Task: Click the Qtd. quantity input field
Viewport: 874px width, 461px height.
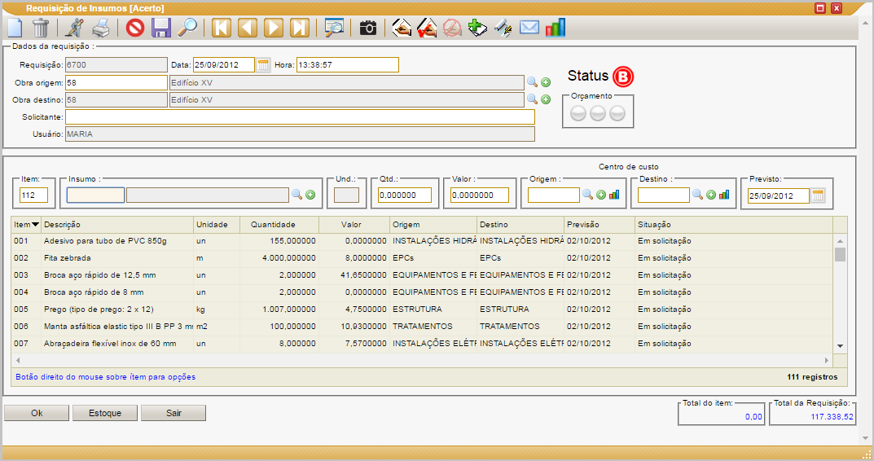Action: click(x=405, y=195)
